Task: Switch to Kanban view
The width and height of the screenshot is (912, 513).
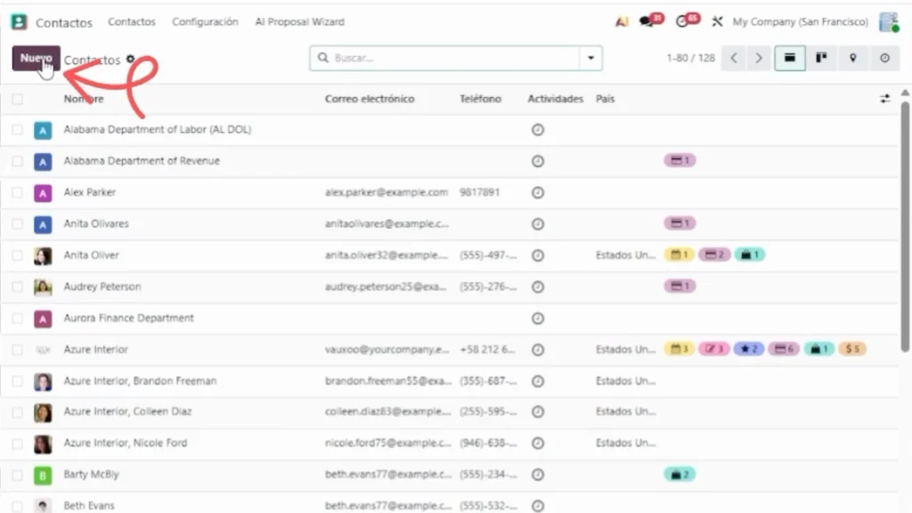Action: [820, 58]
